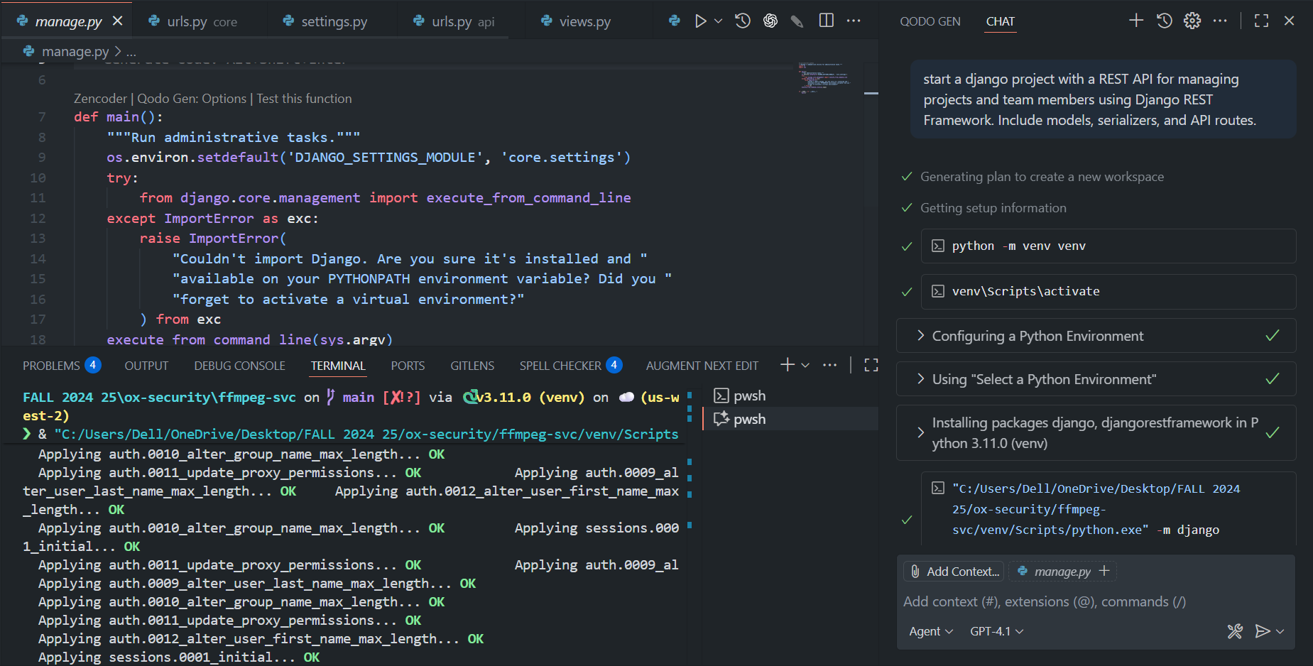Toggle maximize of the terminal panel
Image resolution: width=1313 pixels, height=666 pixels.
(x=871, y=365)
